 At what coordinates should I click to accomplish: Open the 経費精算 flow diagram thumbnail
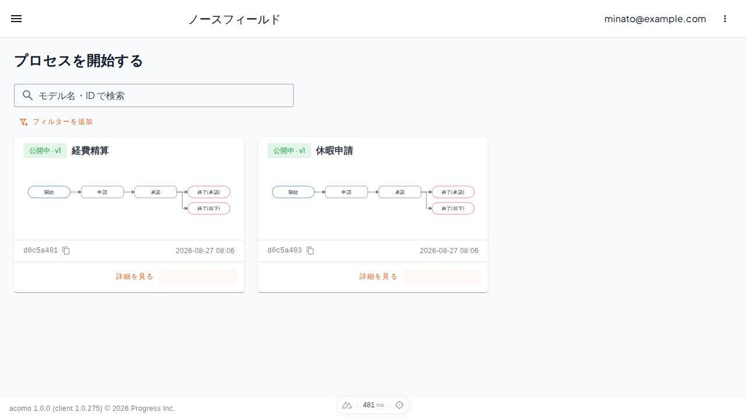(x=129, y=200)
